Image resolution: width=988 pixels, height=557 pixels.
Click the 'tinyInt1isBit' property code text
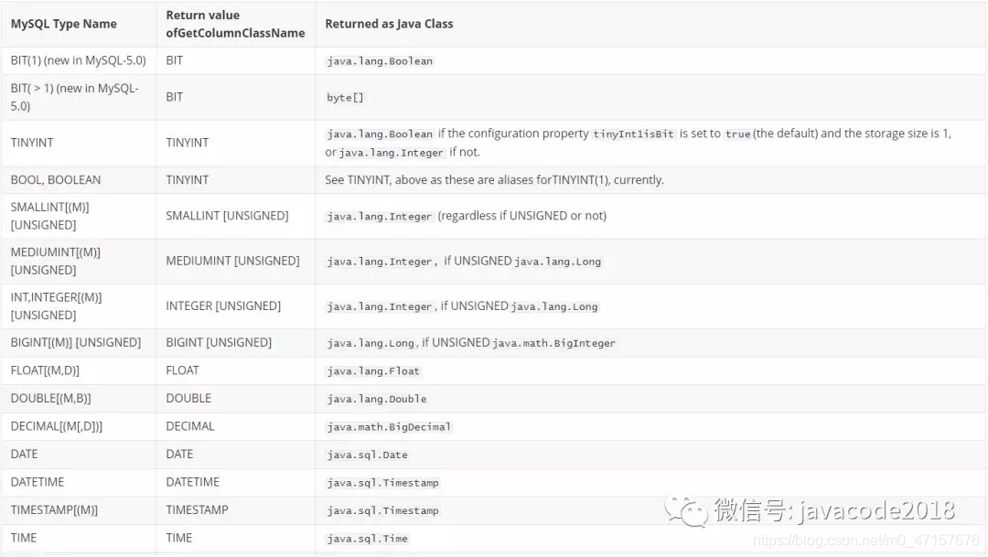tap(633, 134)
